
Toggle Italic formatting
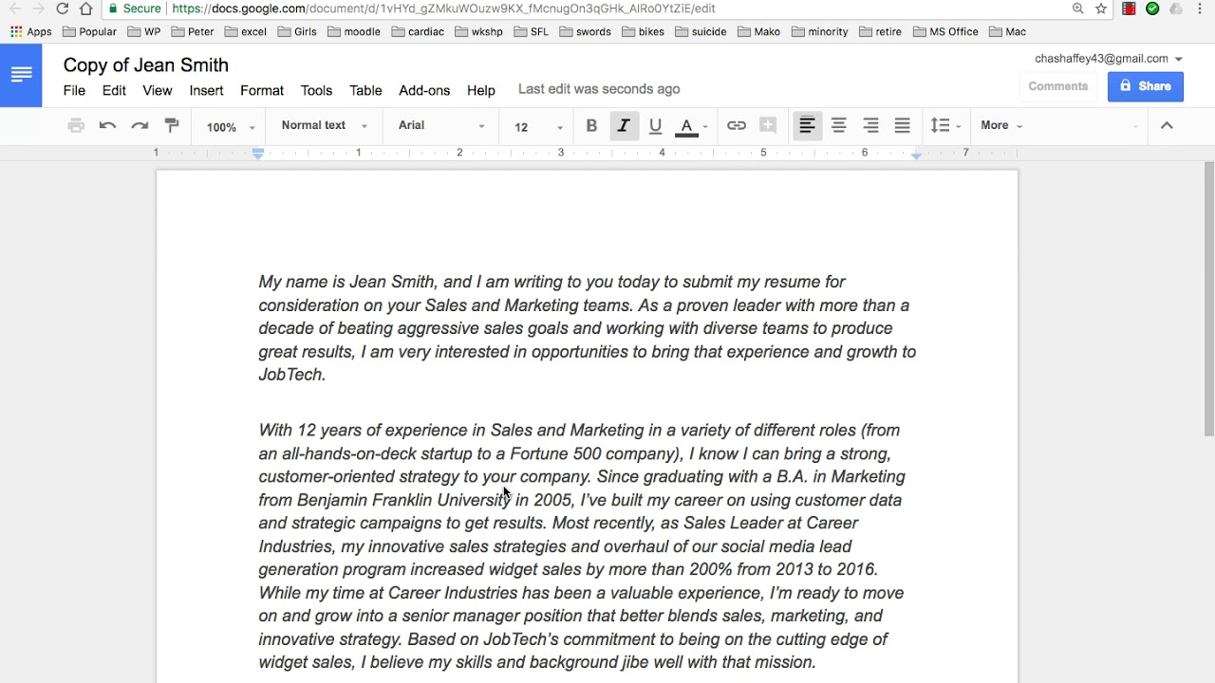(624, 125)
